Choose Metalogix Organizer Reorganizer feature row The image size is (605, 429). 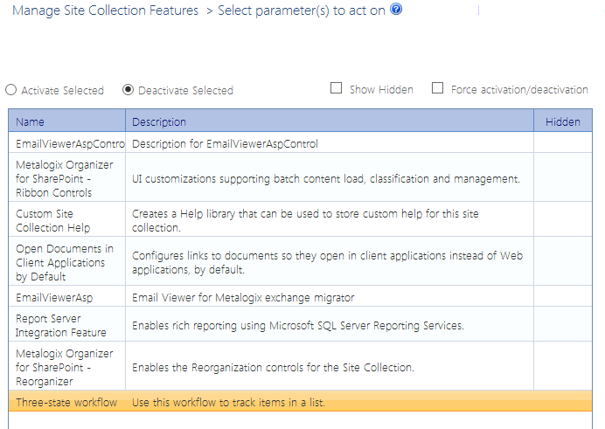click(65, 367)
